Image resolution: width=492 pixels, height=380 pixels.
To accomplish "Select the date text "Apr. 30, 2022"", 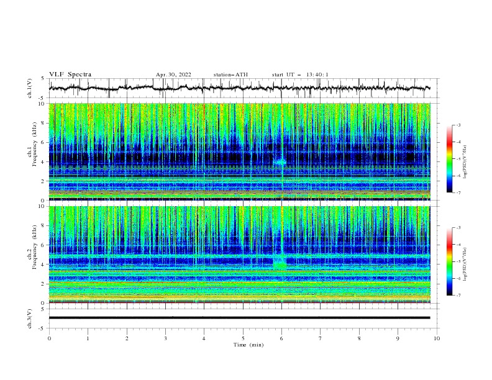I will (173, 75).
